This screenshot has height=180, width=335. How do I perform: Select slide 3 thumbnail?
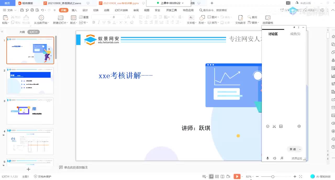tap(30, 111)
